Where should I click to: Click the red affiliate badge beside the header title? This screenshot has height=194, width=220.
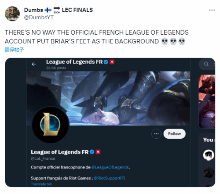point(112,62)
